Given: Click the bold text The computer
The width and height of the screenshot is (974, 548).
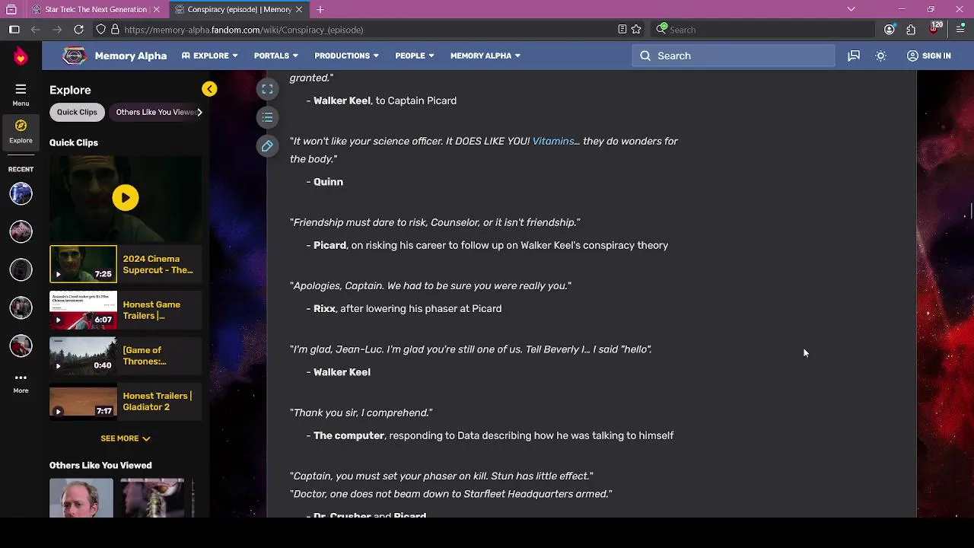Looking at the screenshot, I should [x=349, y=436].
